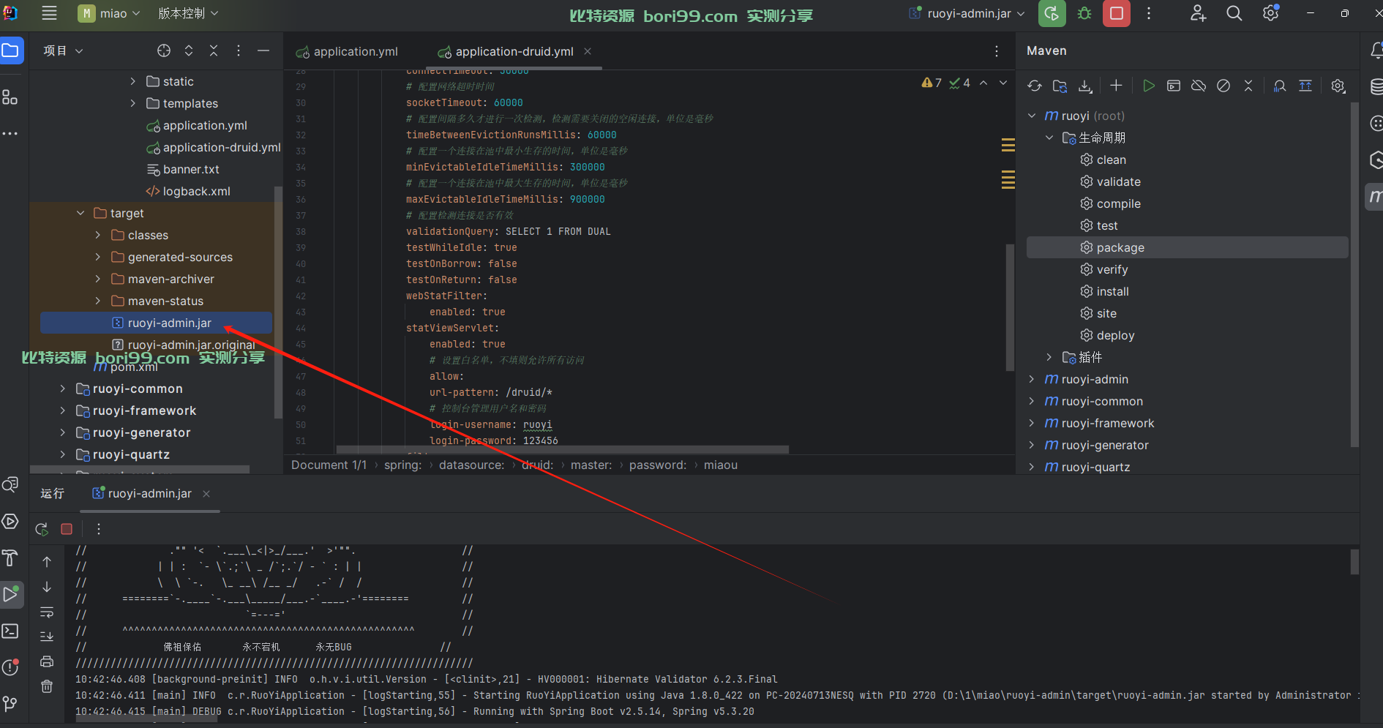Expand ruoyi-admin module in Maven panel
The width and height of the screenshot is (1383, 728).
[1031, 379]
